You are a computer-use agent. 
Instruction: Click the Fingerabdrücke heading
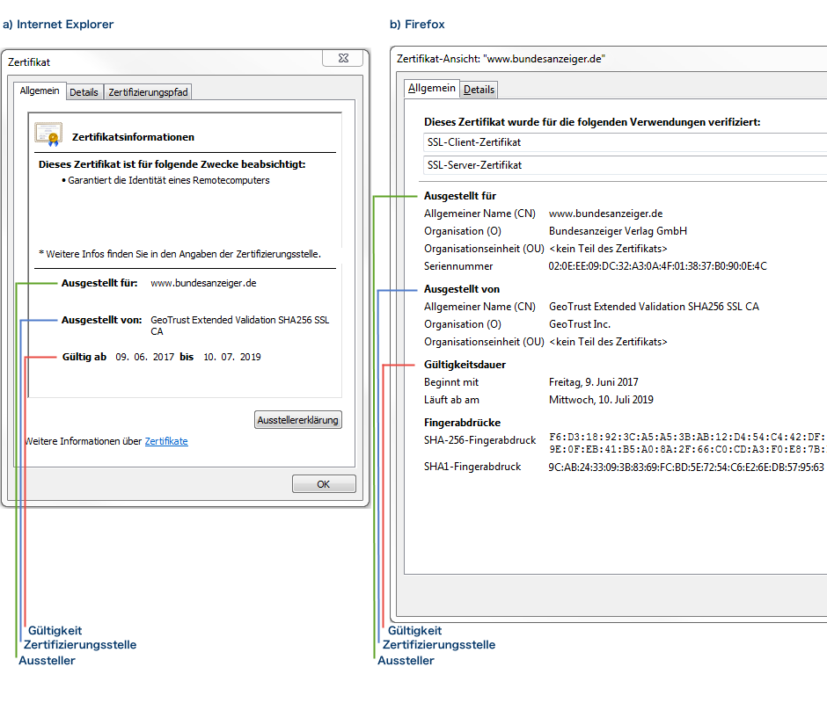tap(462, 423)
